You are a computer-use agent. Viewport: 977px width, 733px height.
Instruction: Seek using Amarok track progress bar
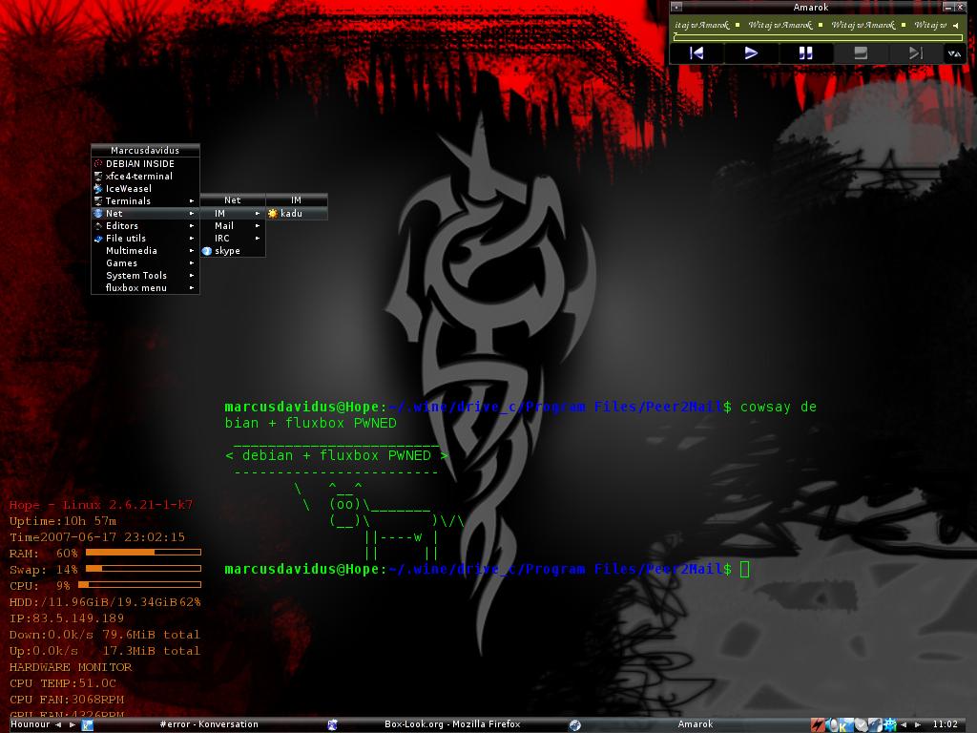818,37
